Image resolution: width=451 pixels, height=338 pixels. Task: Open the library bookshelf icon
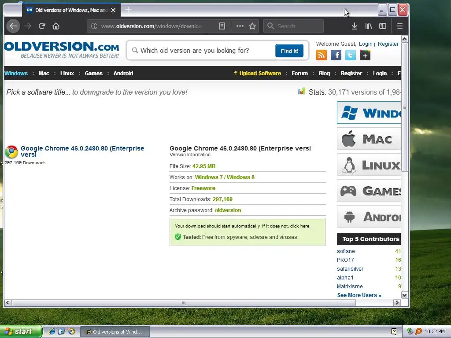[369, 26]
